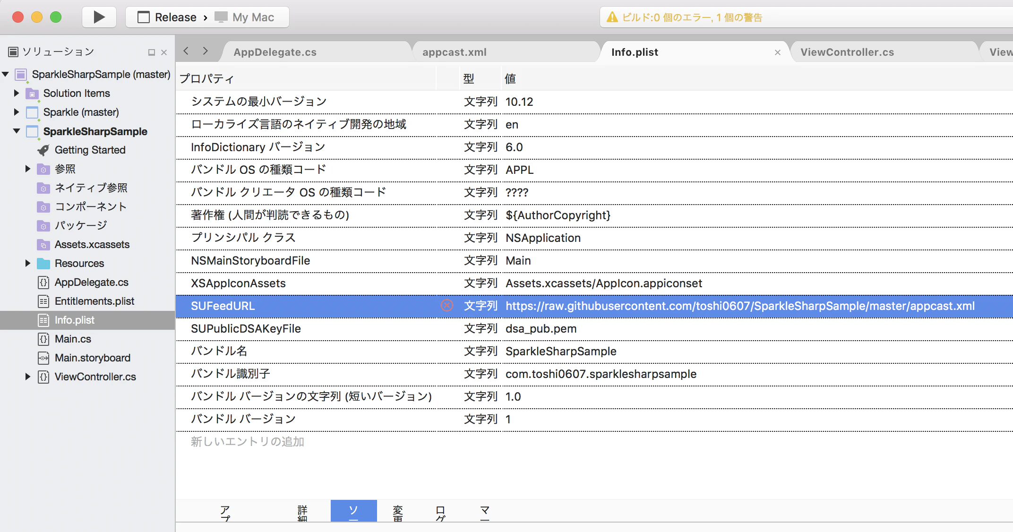Screen dimensions: 1013x532
Task: Open the Main.cs file icon
Action: (43, 339)
